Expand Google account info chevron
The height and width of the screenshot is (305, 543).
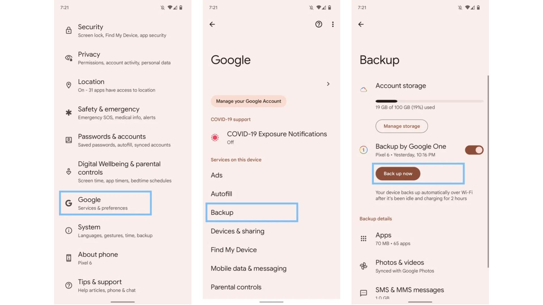(x=327, y=84)
